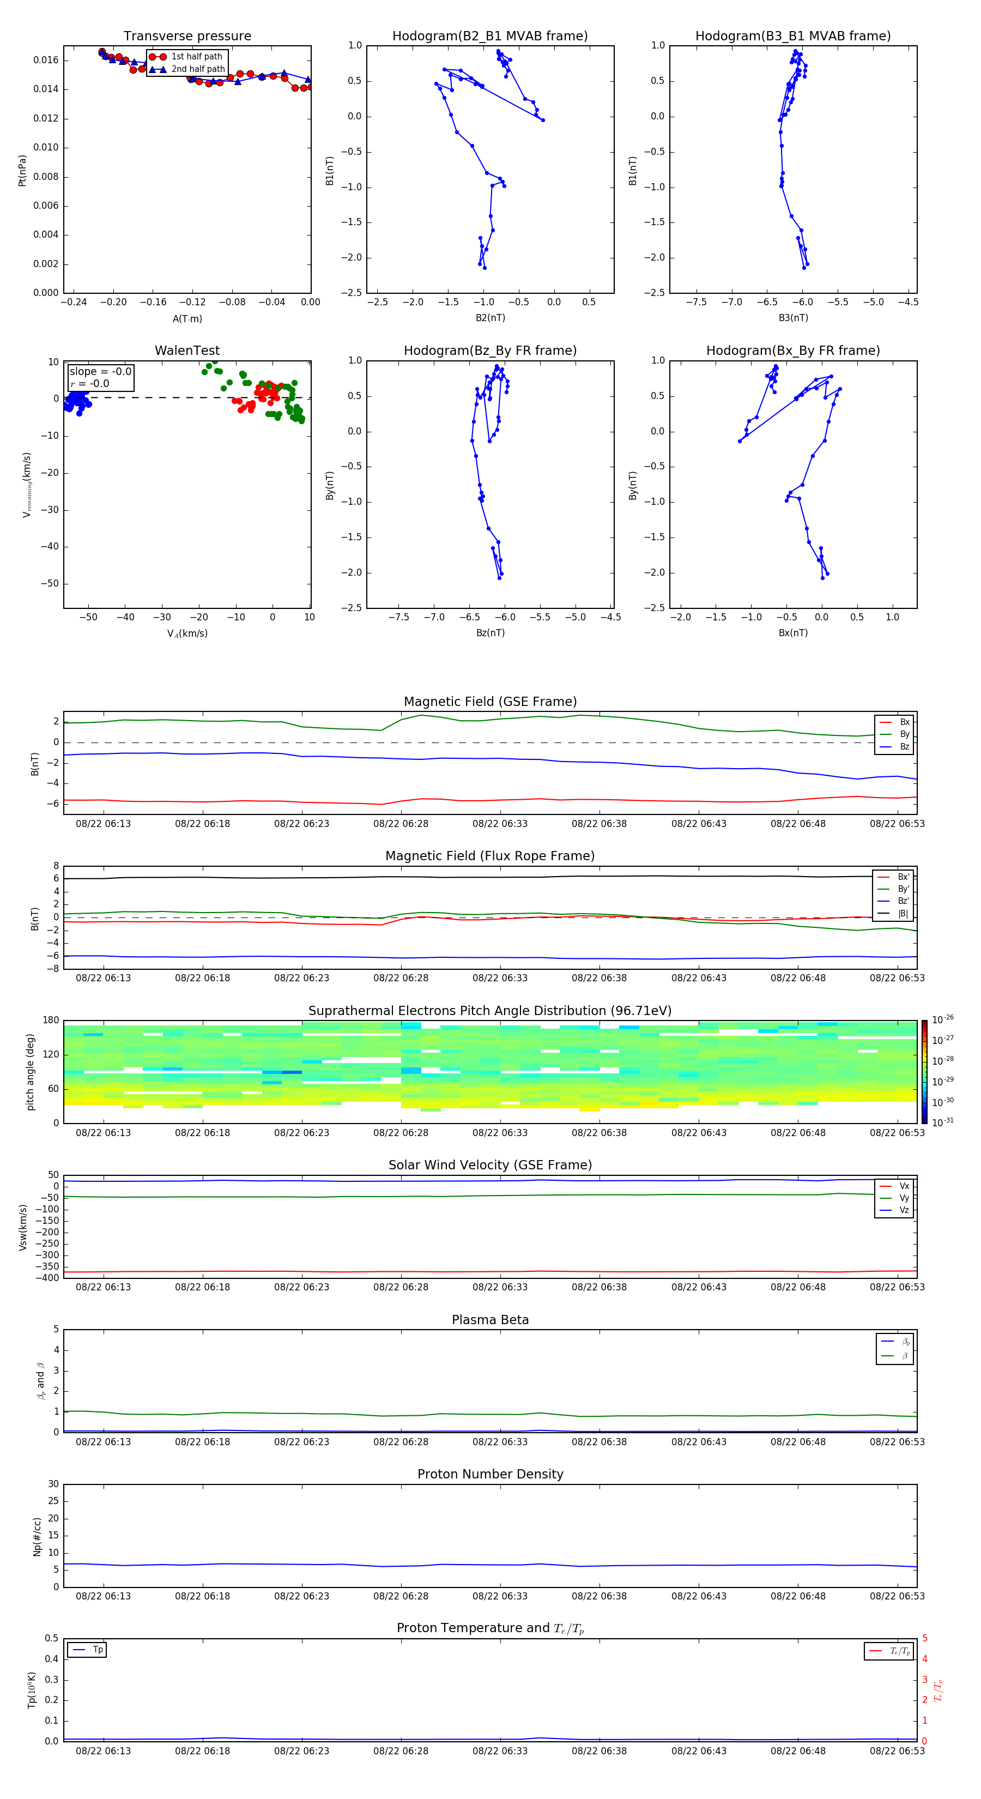The height and width of the screenshot is (1799, 981).
Task: Click the 'VA(km/s)' x-axis label of WalenTest
Action: click(187, 633)
